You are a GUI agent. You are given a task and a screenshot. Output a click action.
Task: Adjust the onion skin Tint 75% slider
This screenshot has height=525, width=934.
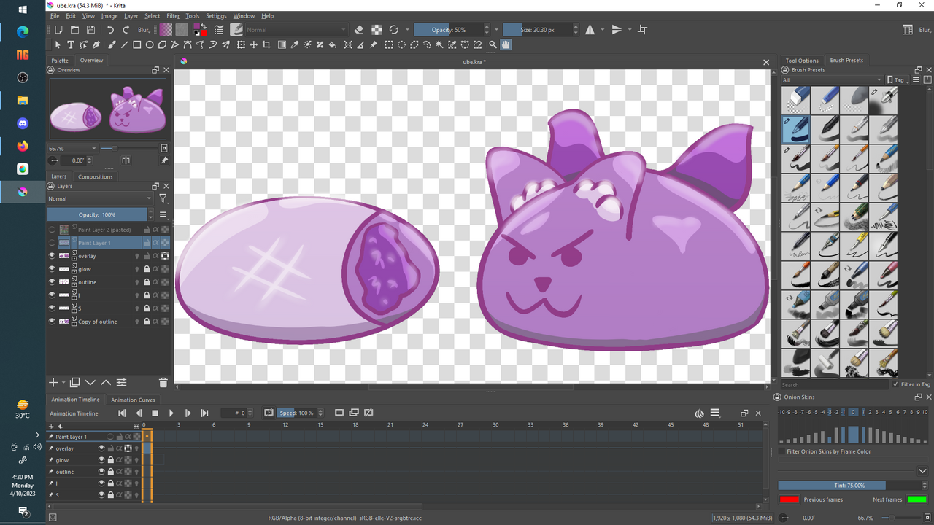tap(849, 485)
